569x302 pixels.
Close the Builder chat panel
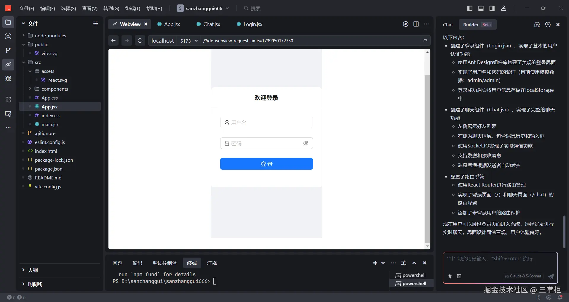558,25
